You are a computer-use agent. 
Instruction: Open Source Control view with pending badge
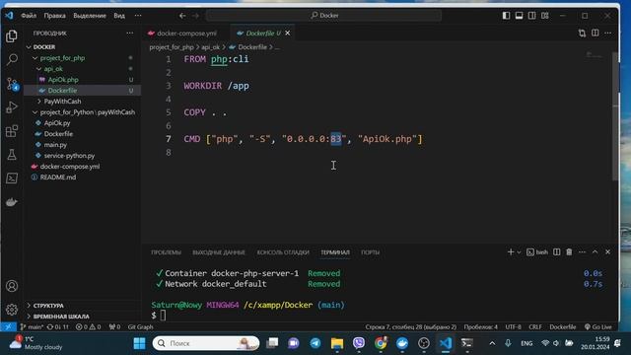coord(12,84)
